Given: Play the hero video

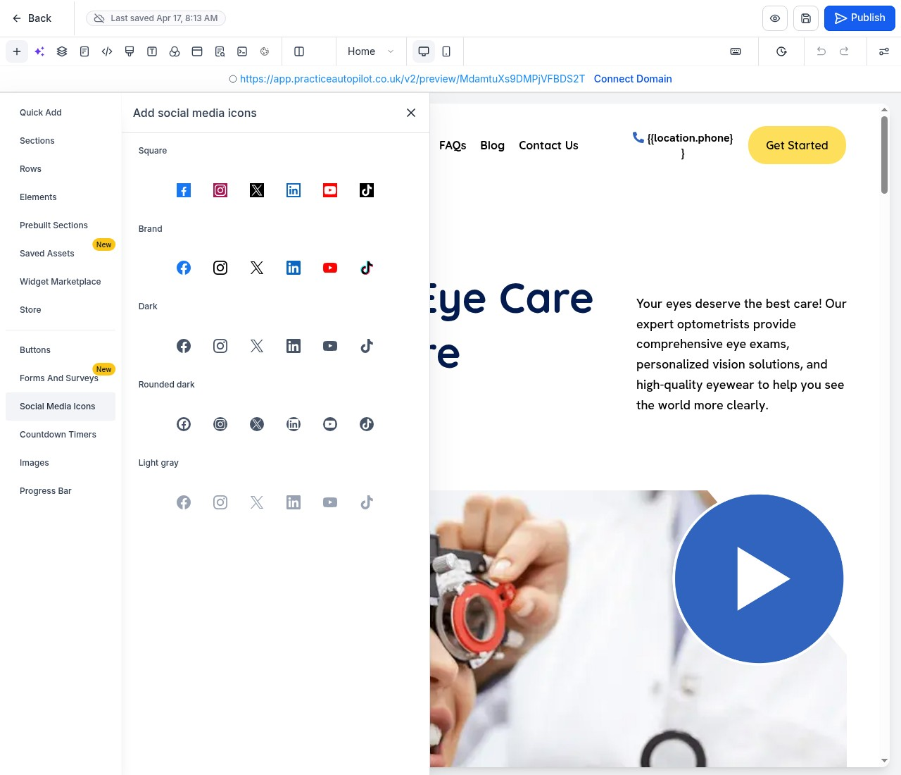Looking at the screenshot, I should pos(759,578).
